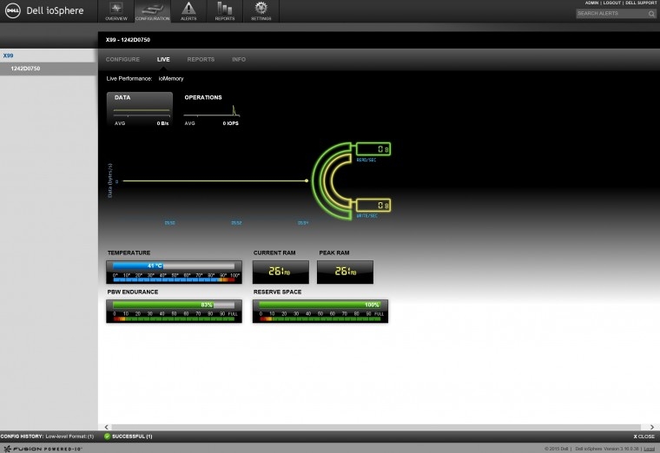This screenshot has width=660, height=453.
Task: Open the Reports sub-tab
Action: (201, 59)
